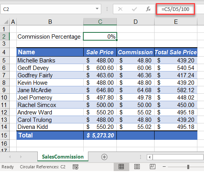
Task: Open the Insert Function fx dialog
Action: click(x=148, y=9)
